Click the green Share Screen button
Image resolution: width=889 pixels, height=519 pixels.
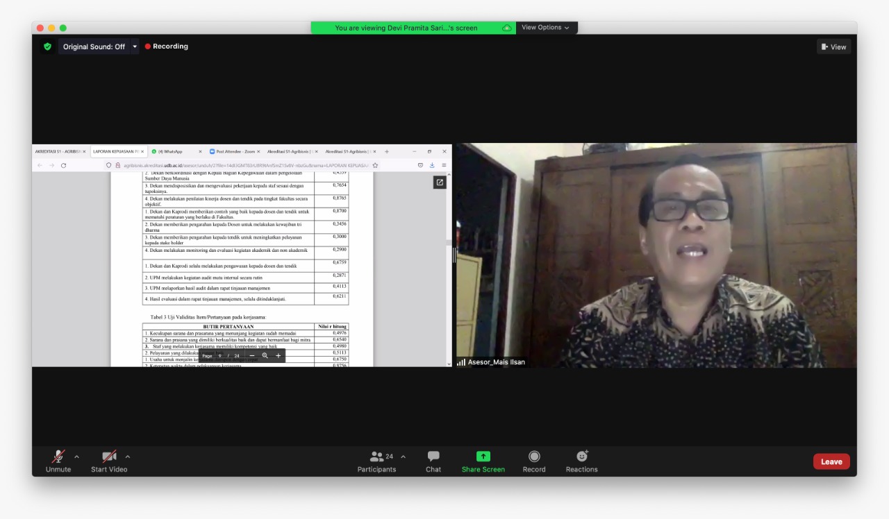[483, 461]
